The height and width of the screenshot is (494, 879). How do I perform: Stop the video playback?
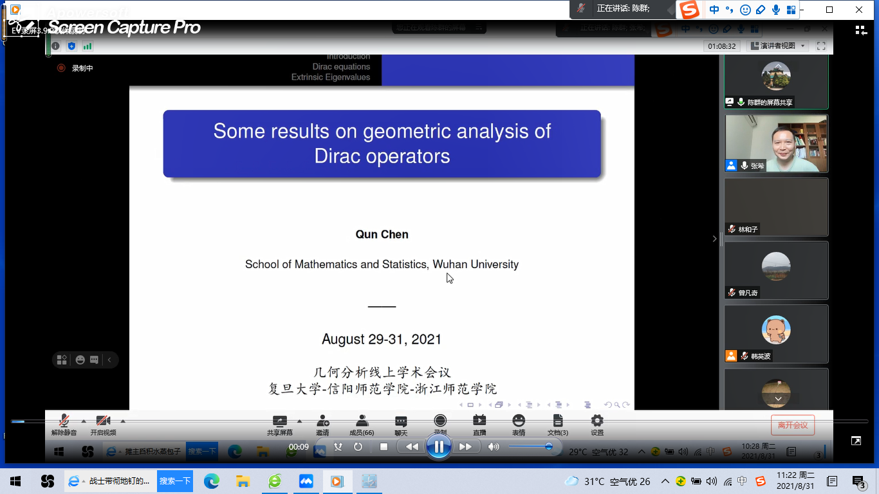pos(384,447)
